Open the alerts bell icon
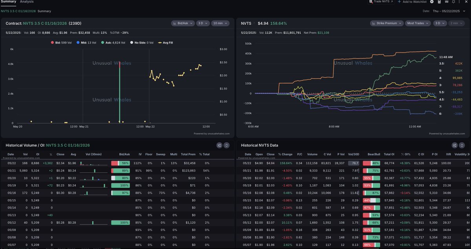 [x=453, y=2]
